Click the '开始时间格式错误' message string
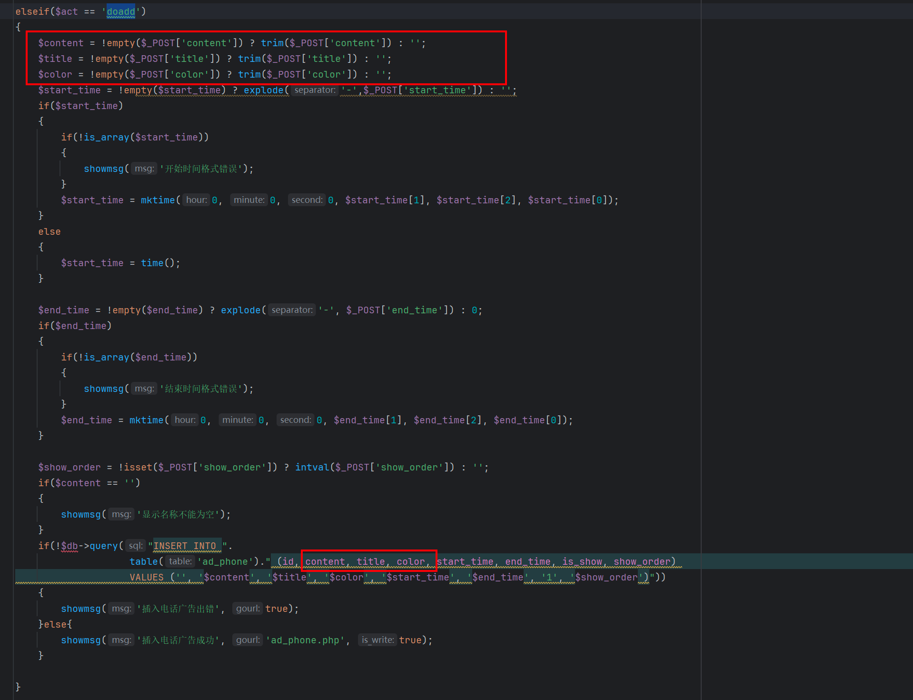Screen dimensions: 913x700 pyautogui.click(x=201, y=169)
